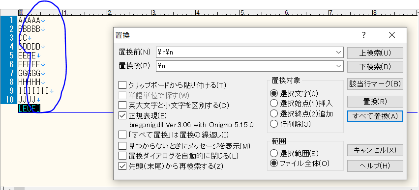The height and width of the screenshot is (190, 419).
Task: Click the AAAAA text line in editor
Action: pos(30,20)
